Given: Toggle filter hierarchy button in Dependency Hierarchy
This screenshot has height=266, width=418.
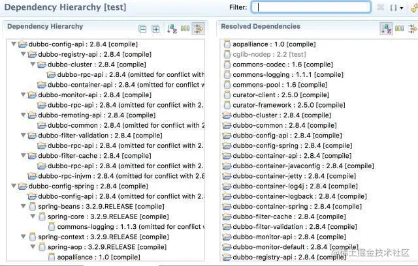Looking at the screenshot, I should [x=198, y=29].
